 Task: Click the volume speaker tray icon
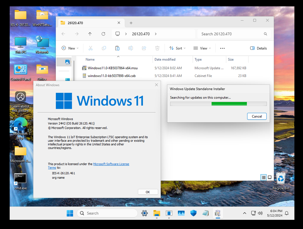(x=260, y=213)
